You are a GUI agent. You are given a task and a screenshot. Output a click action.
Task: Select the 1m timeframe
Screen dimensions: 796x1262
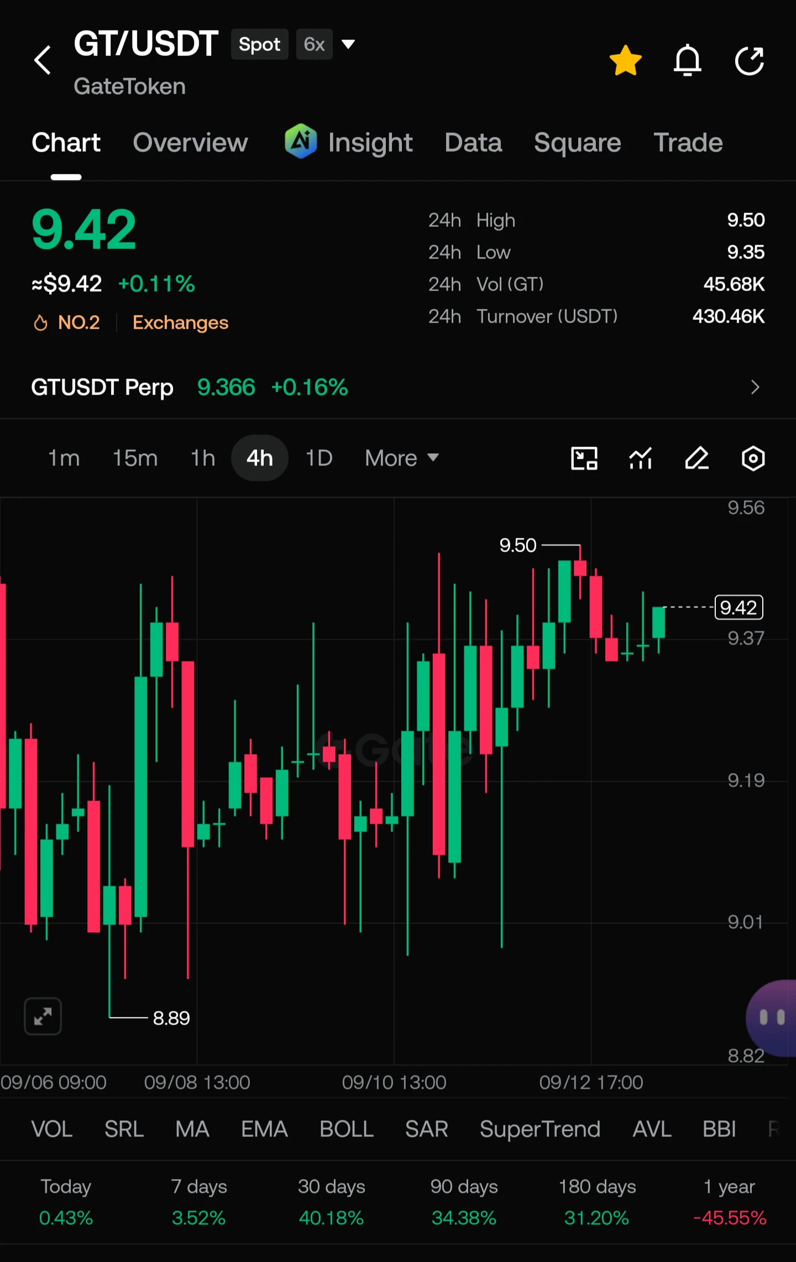tap(64, 458)
